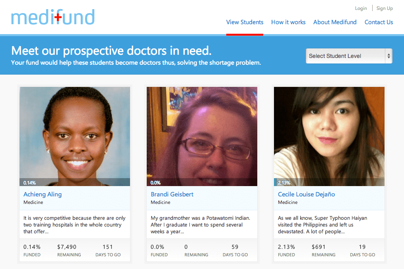Open Brandi Geisbert's profile photo
404x269 pixels.
point(202,133)
